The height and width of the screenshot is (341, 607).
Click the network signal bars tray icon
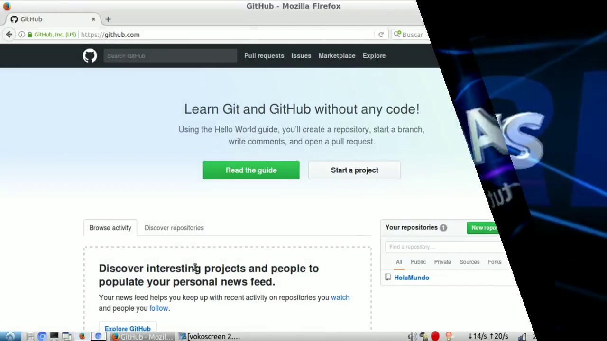pyautogui.click(x=522, y=336)
